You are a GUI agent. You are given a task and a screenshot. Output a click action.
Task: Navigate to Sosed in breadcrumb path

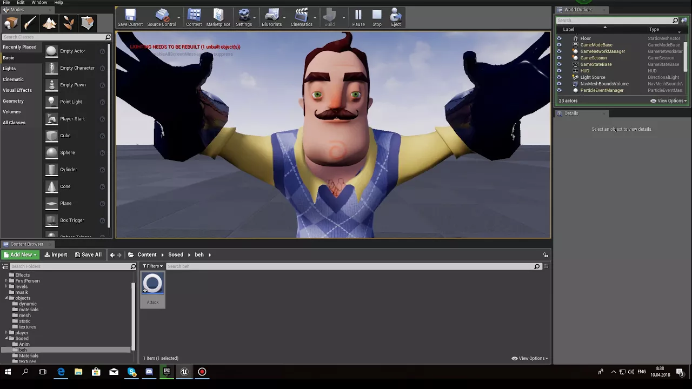[175, 254]
